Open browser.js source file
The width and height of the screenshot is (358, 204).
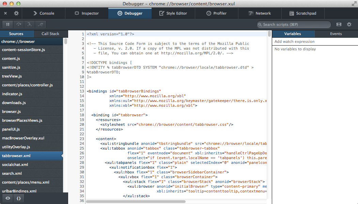pyautogui.click(x=31, y=112)
